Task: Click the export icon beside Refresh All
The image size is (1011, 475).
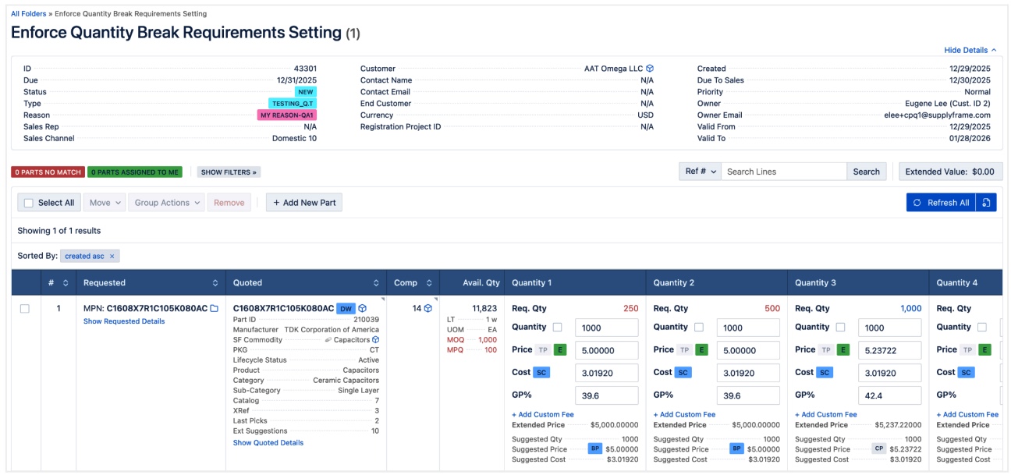Action: (986, 203)
